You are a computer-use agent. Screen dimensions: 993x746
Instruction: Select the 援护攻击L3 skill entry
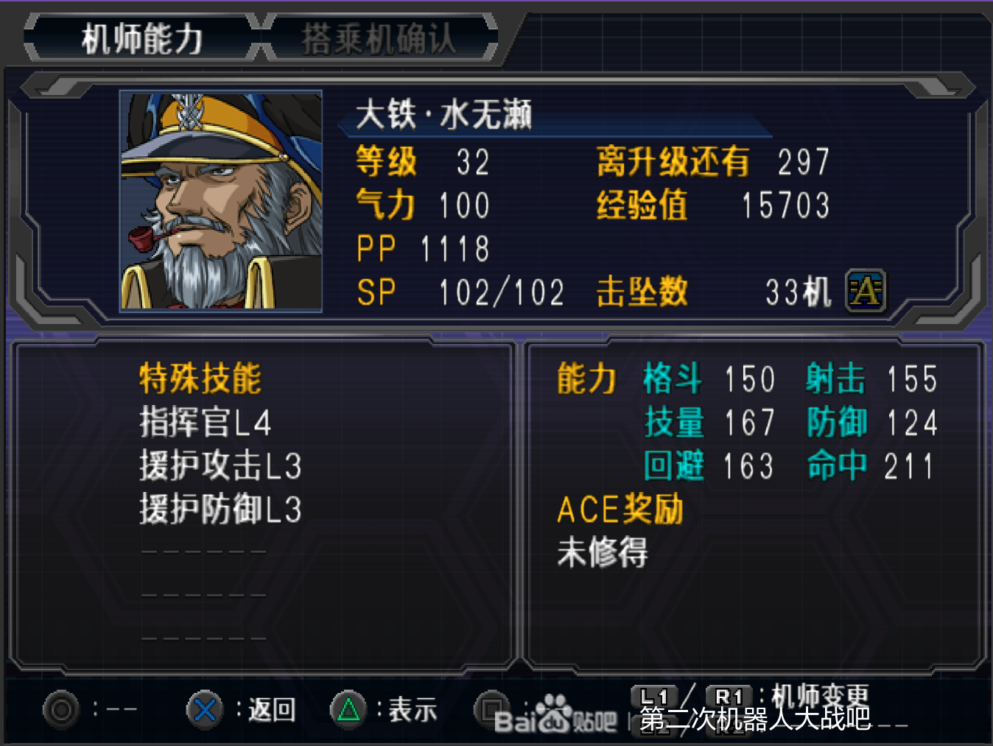click(x=220, y=466)
